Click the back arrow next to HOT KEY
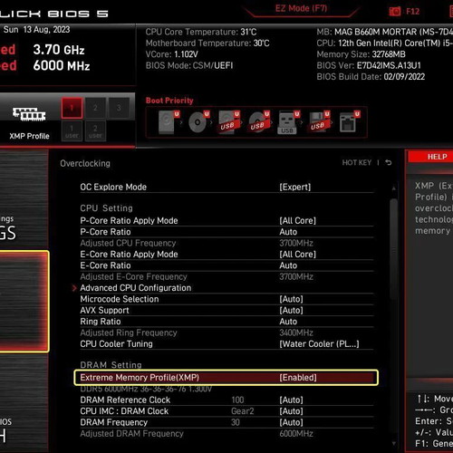453x453 pixels. (x=389, y=162)
